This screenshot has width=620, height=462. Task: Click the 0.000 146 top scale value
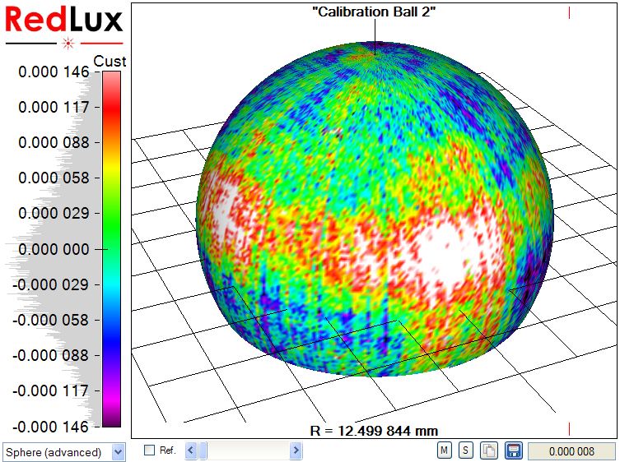(x=54, y=72)
